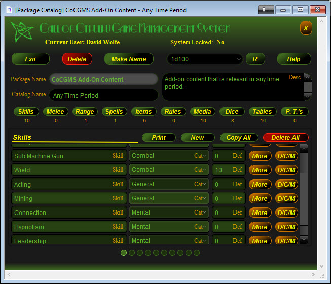The height and width of the screenshot is (284, 331).
Task: Select the second page indicator dot
Action: [x=132, y=253]
